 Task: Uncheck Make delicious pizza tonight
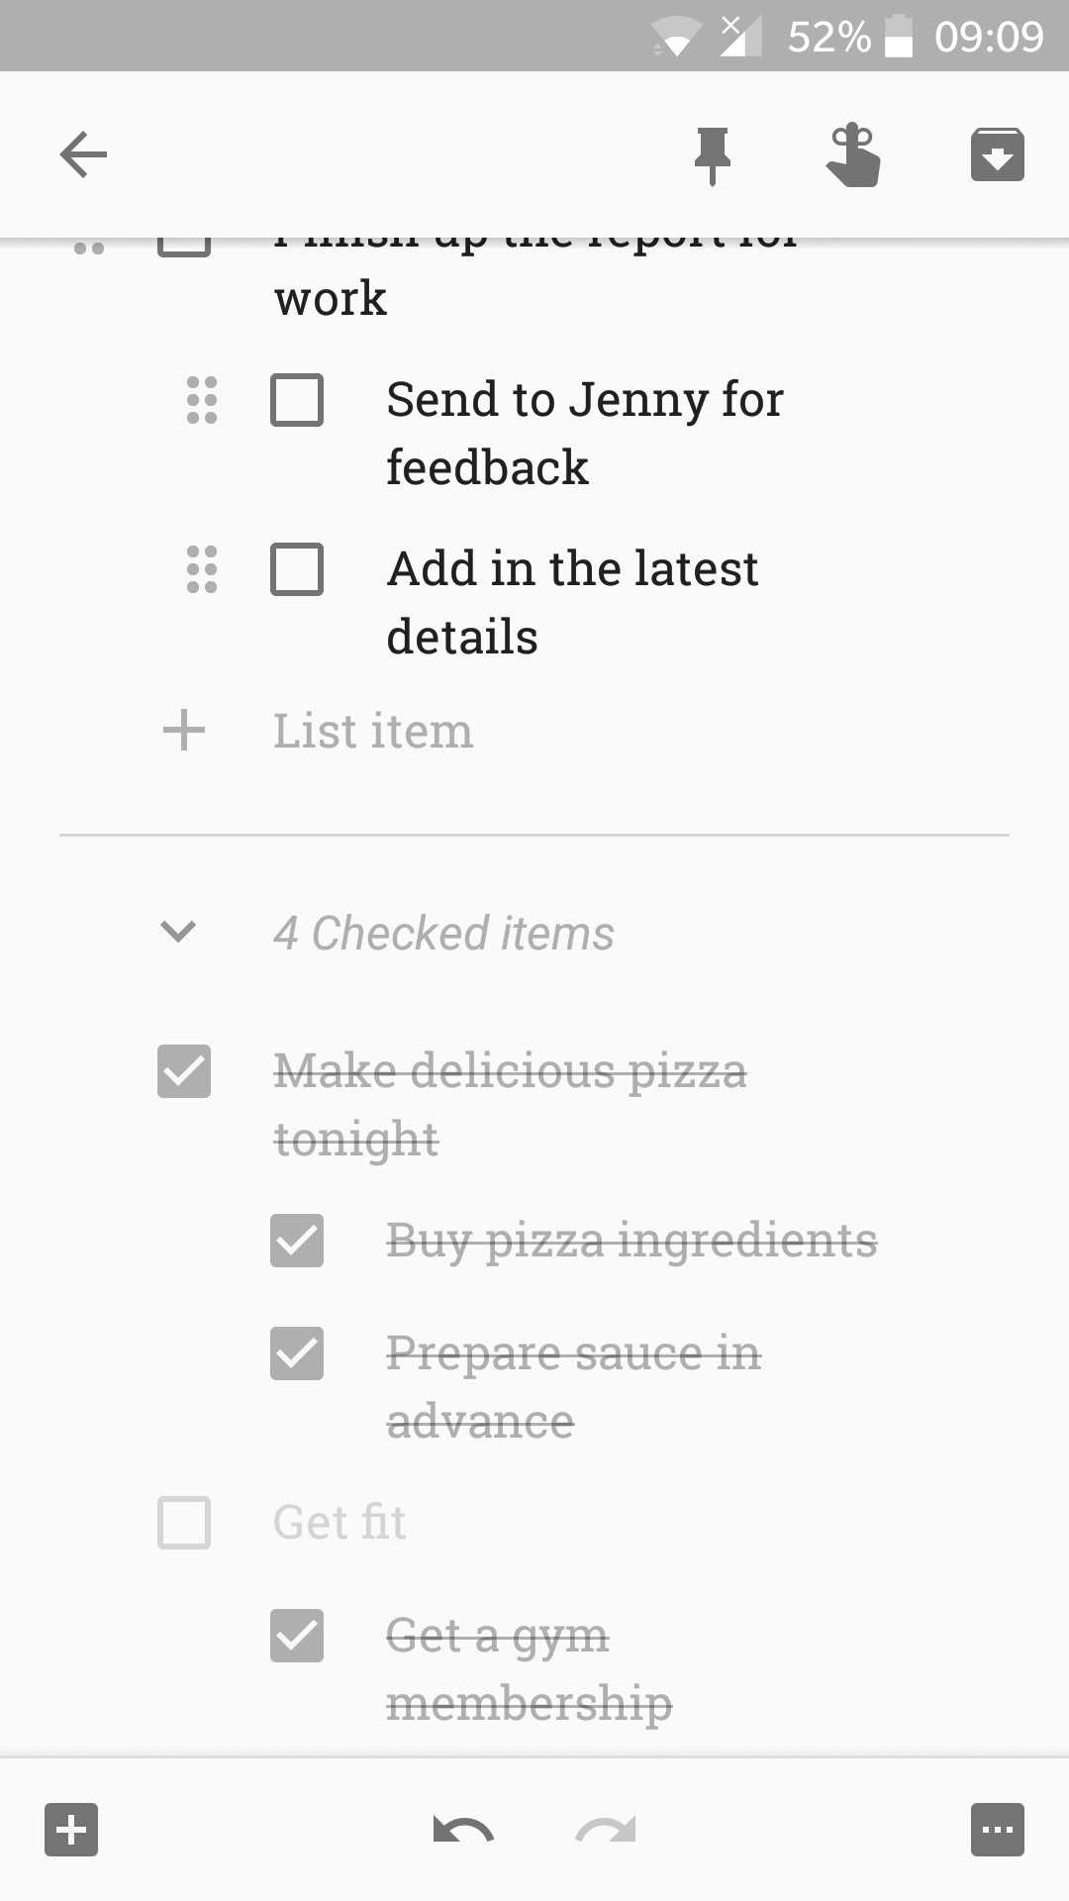(184, 1071)
